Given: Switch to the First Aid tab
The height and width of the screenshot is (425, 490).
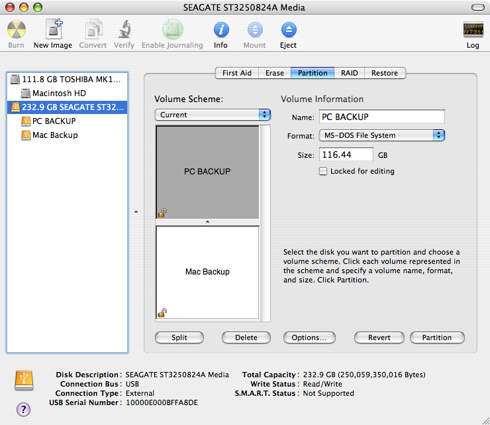Looking at the screenshot, I should click(x=237, y=73).
